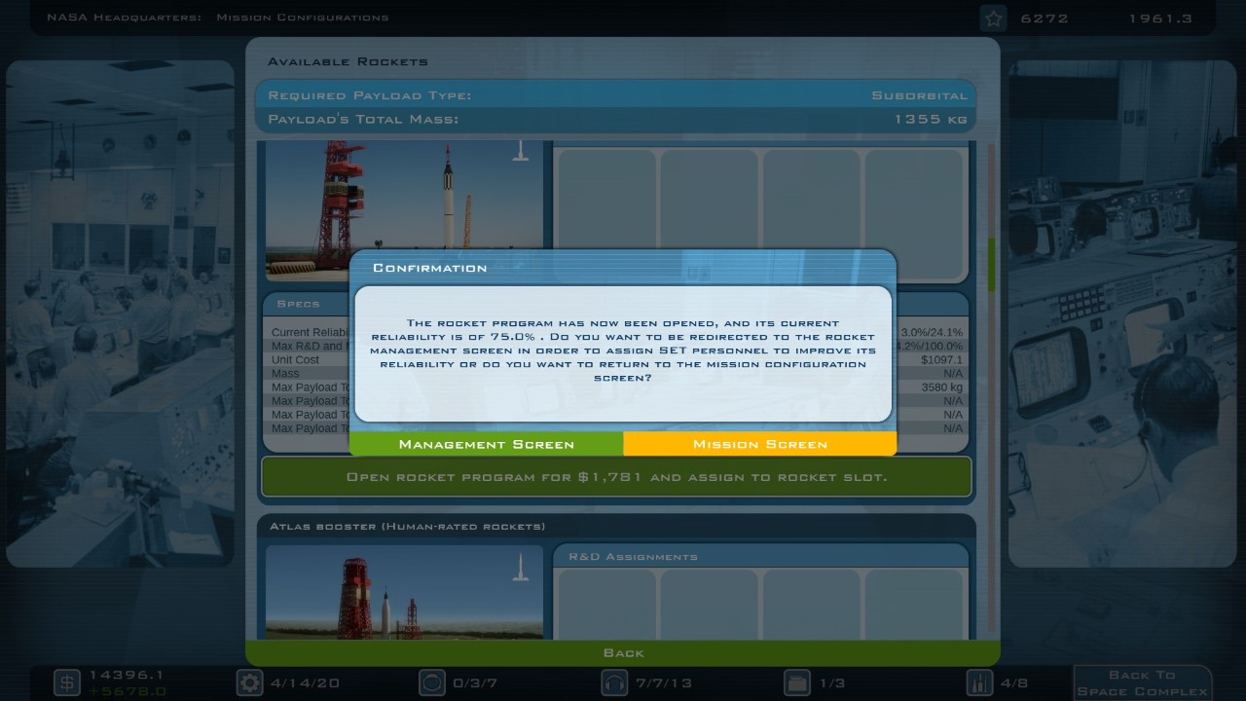The image size is (1246, 701).
Task: Click the gear icon beside 4/14/20
Action: click(x=250, y=683)
